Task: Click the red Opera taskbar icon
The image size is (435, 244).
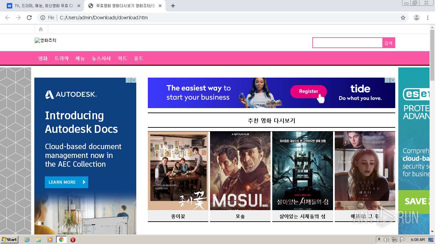Action: [73, 240]
